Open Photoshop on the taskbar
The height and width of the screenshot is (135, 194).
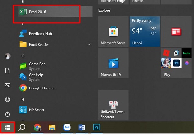pos(96,127)
